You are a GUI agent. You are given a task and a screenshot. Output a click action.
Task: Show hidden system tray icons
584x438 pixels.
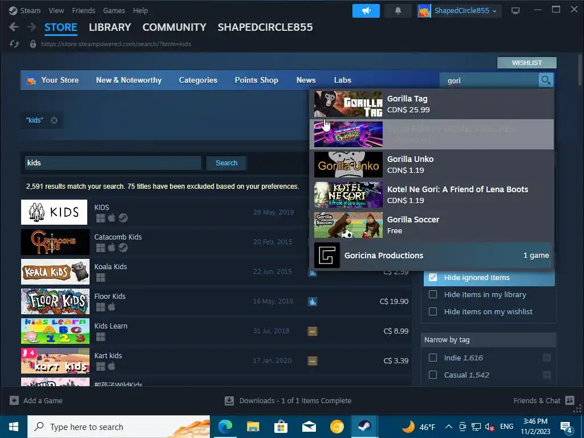tap(449, 427)
